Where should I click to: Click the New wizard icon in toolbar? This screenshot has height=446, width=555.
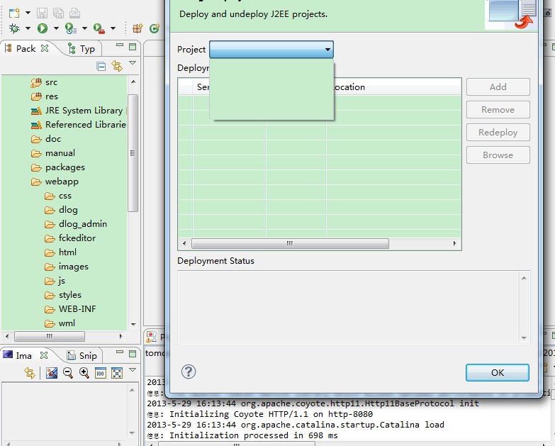pyautogui.click(x=14, y=13)
